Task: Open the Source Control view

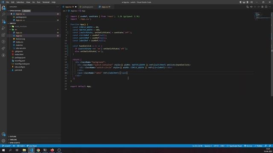Action: click(x=3, y=21)
